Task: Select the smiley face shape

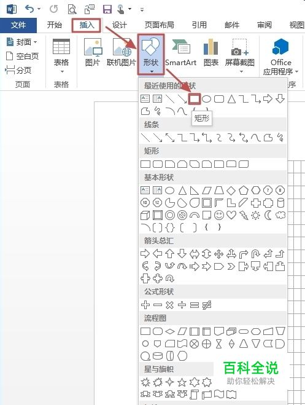Action: pyautogui.click(x=219, y=215)
